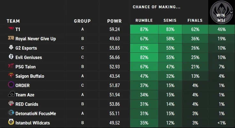
Task: Open the MSI emblem dropdown arrow
Action: [232, 11]
